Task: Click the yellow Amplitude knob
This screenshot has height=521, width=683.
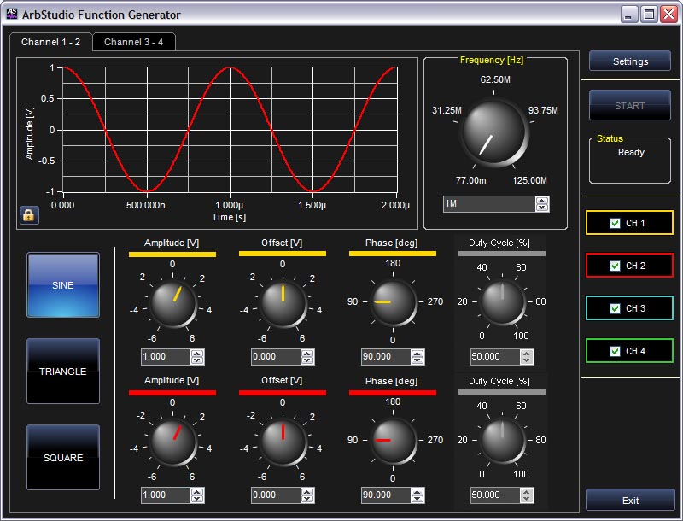Action: pyautogui.click(x=172, y=303)
